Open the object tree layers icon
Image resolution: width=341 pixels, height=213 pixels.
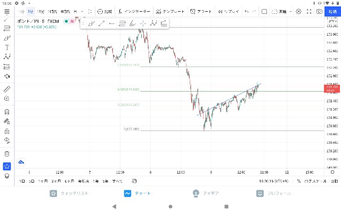(7, 176)
